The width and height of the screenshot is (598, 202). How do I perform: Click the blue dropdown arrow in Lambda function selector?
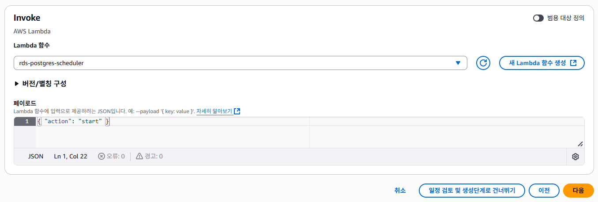coord(458,63)
